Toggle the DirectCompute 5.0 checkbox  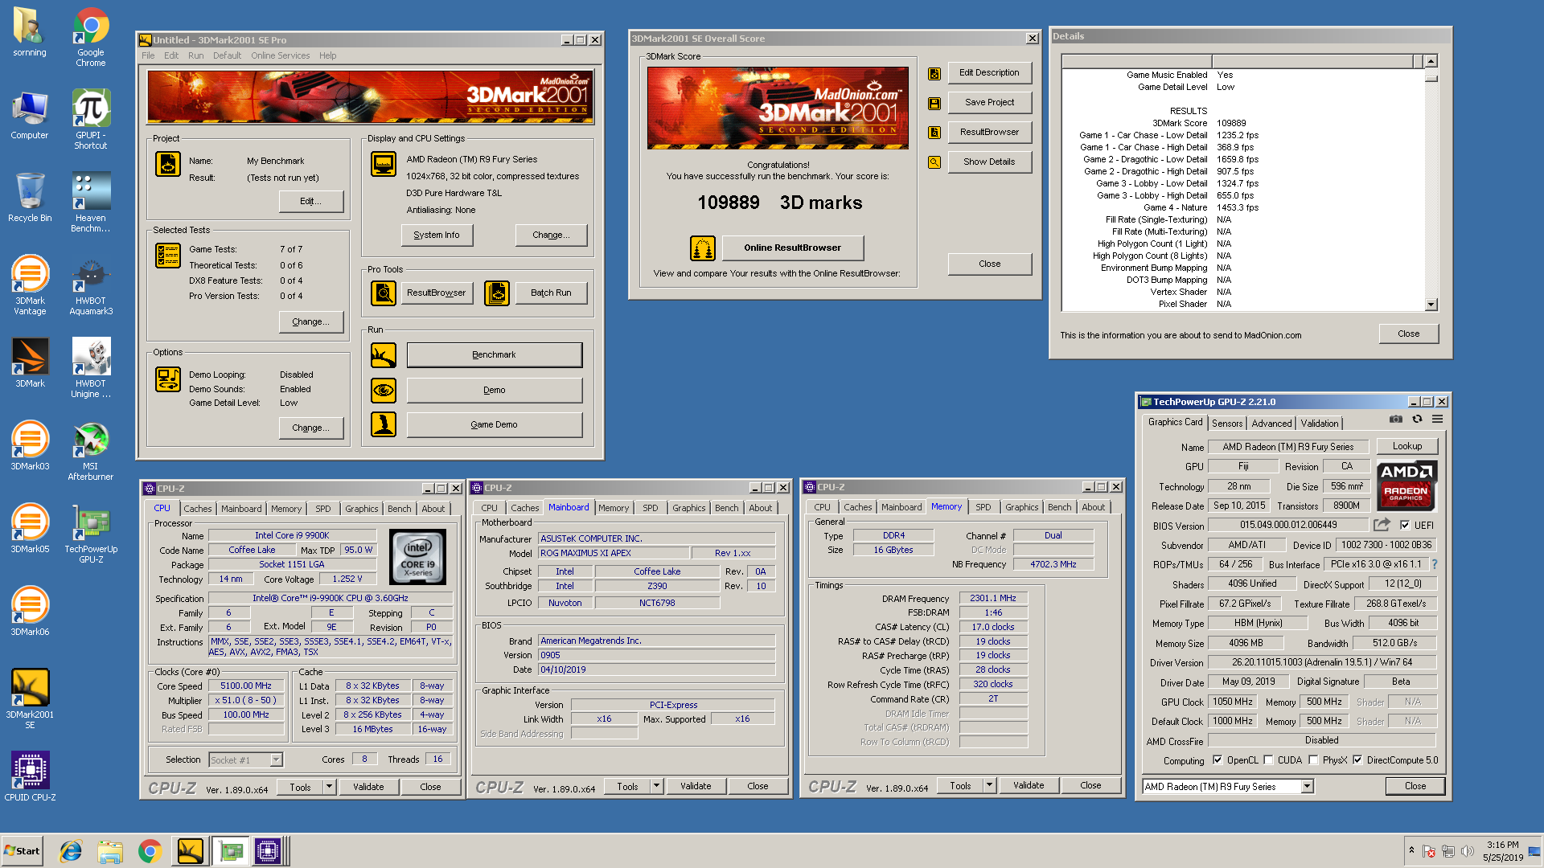click(1357, 760)
